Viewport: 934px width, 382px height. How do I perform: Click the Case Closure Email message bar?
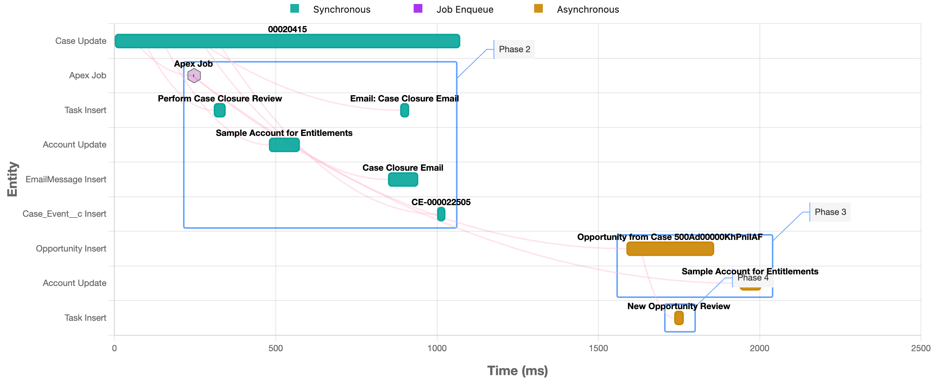pos(403,179)
